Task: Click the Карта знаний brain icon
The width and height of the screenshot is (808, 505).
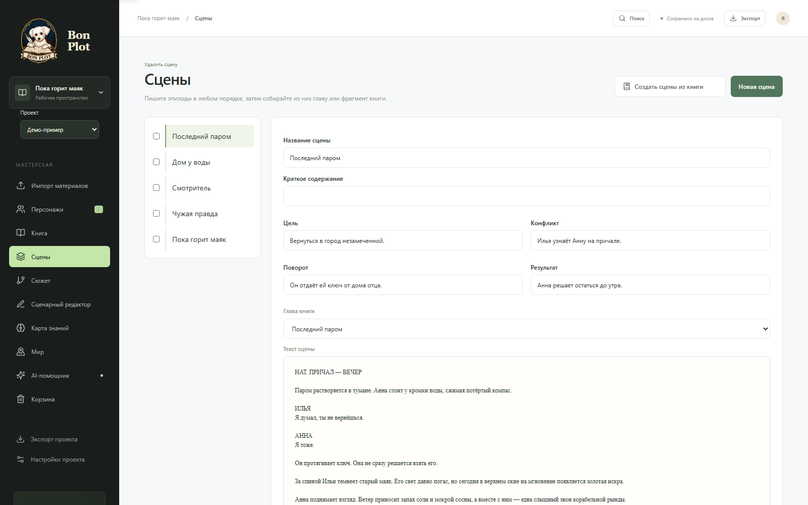Action: [21, 328]
